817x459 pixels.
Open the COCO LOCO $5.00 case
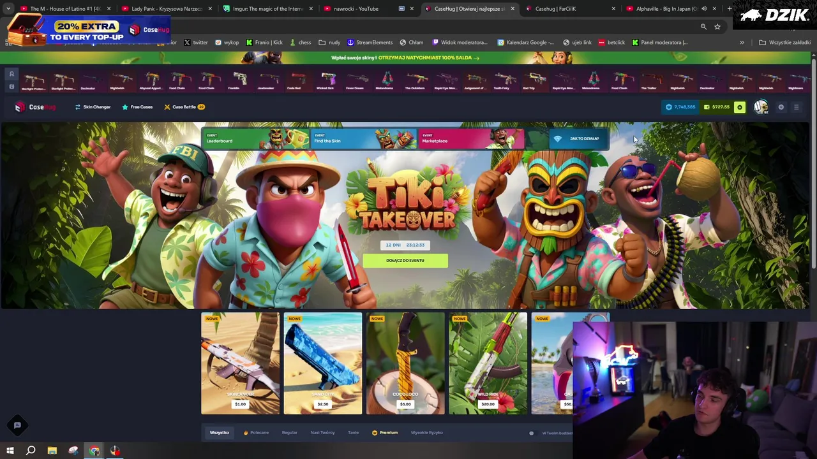click(x=405, y=363)
